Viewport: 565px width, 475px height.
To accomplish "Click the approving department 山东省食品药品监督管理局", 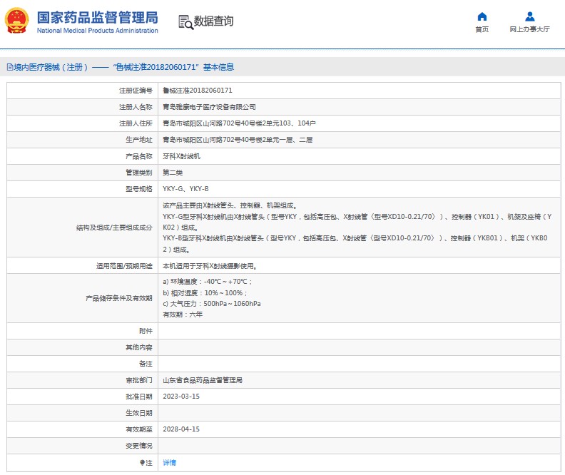I will pyautogui.click(x=203, y=380).
